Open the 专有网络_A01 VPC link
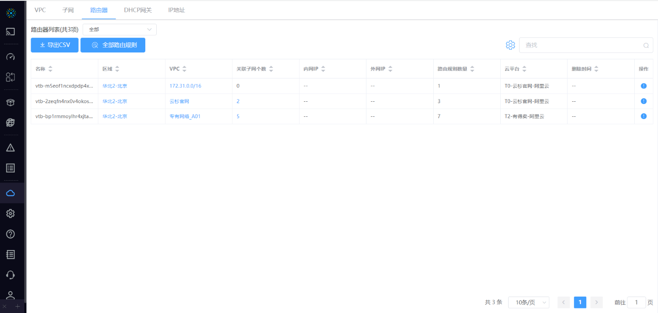658x313 pixels. pyautogui.click(x=185, y=116)
